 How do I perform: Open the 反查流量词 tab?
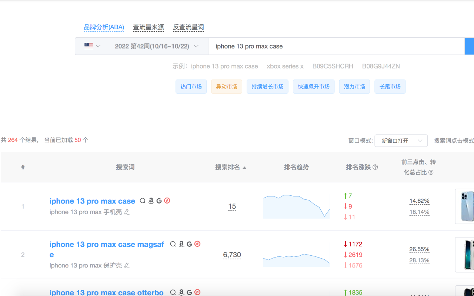pos(188,27)
